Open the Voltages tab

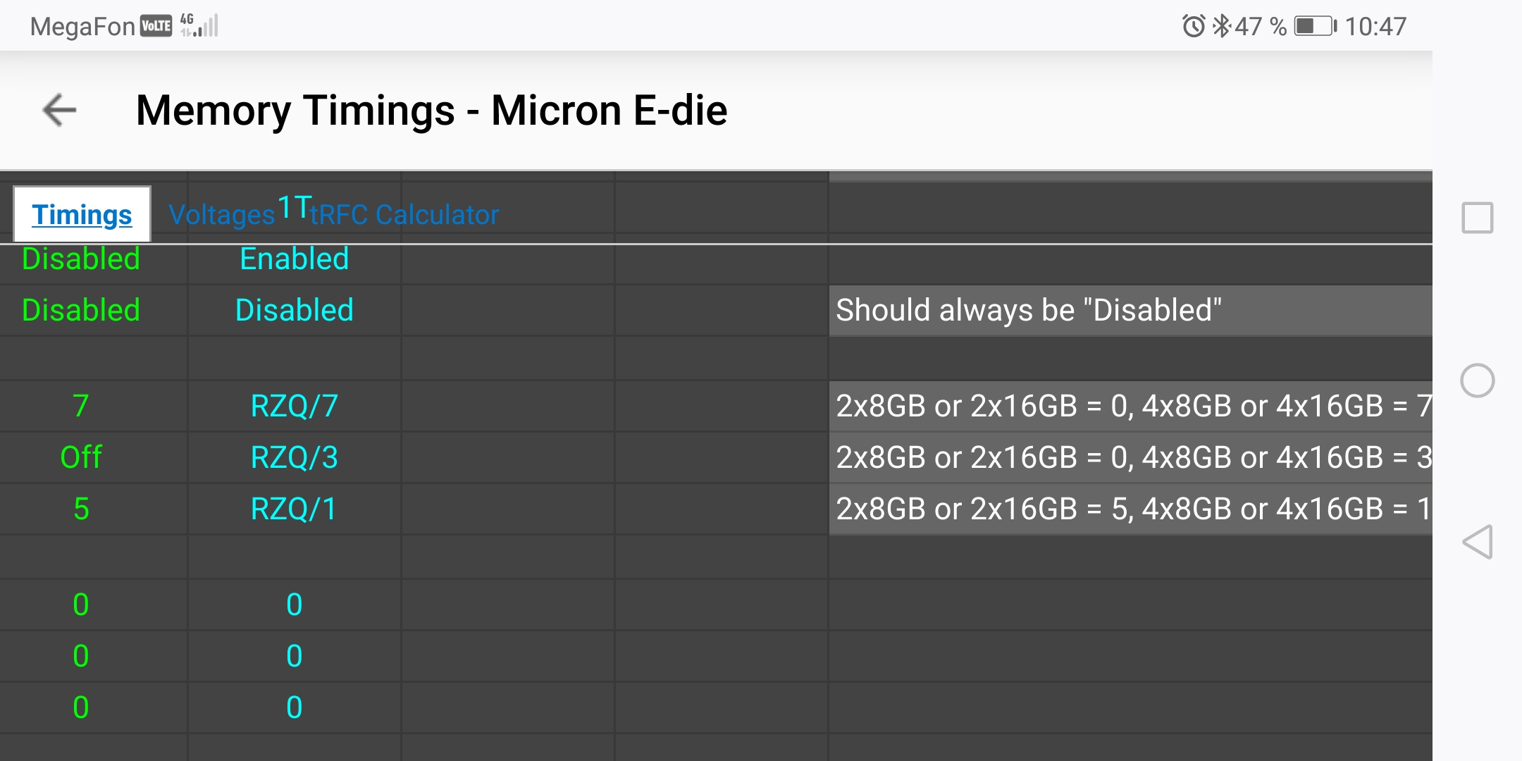221,215
